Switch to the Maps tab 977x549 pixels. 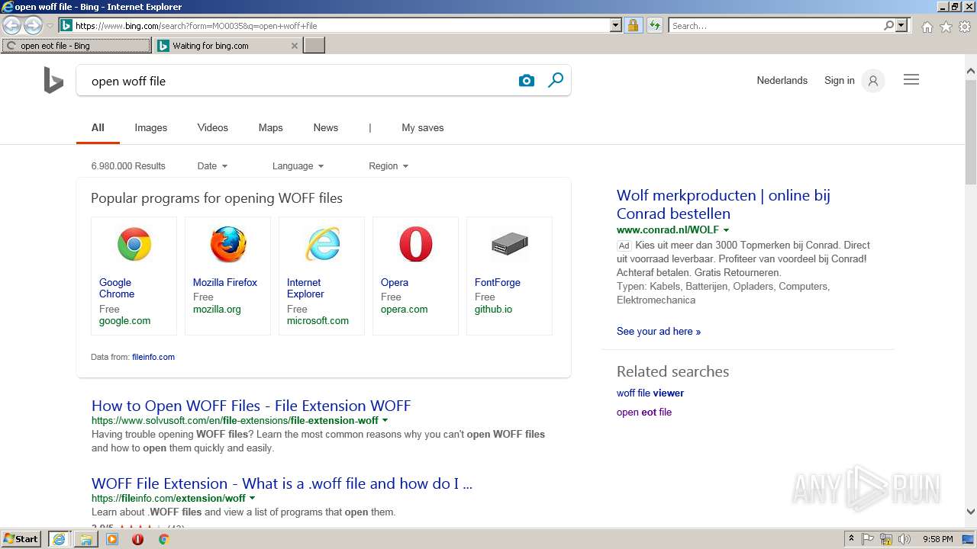point(271,128)
